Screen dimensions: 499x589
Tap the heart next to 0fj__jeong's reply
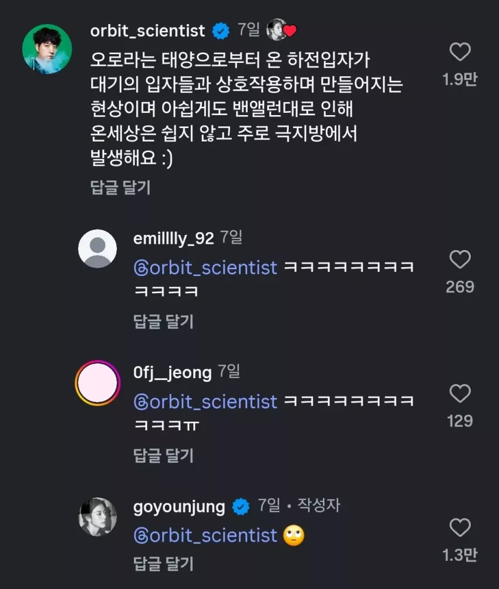pyautogui.click(x=460, y=393)
